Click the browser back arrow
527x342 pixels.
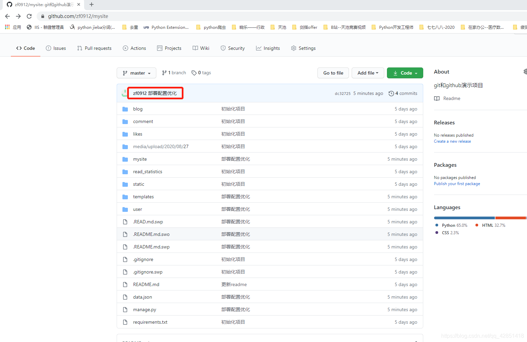7,16
